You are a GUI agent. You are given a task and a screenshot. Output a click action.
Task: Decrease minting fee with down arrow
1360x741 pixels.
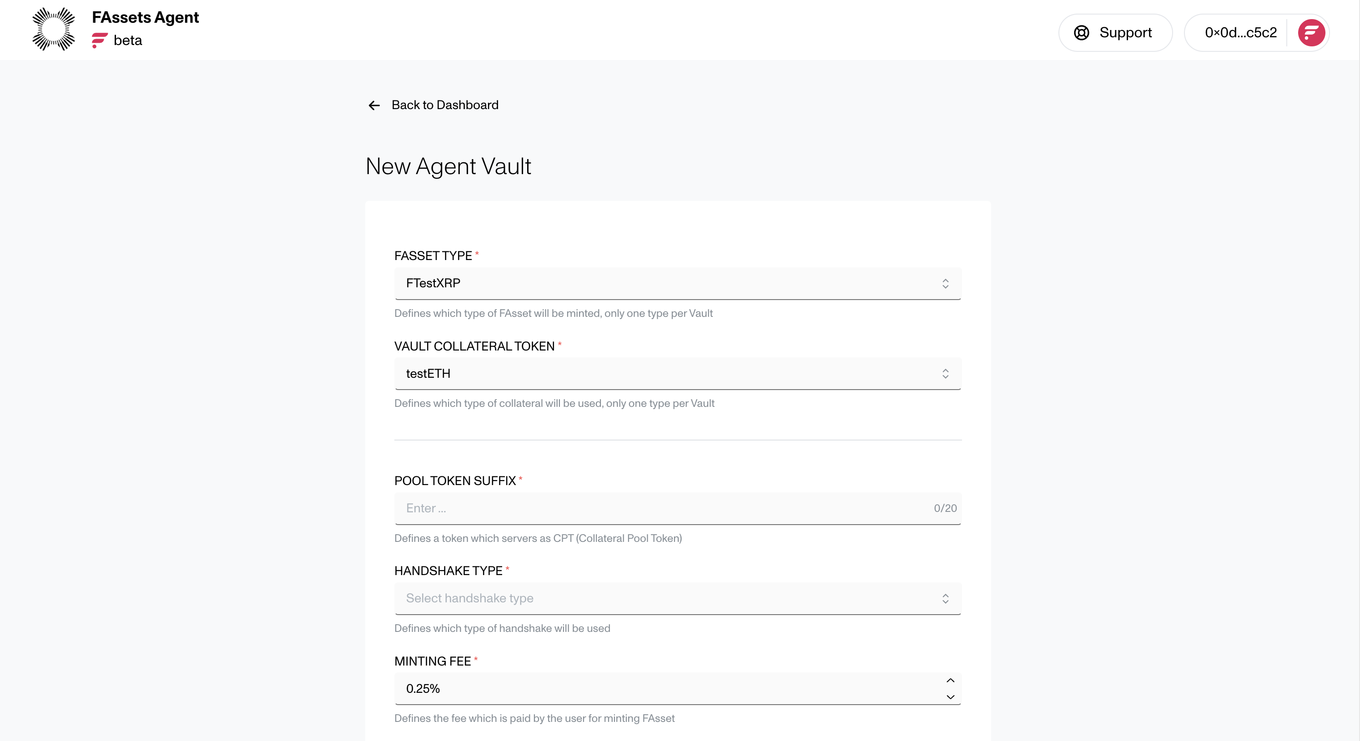tap(950, 697)
